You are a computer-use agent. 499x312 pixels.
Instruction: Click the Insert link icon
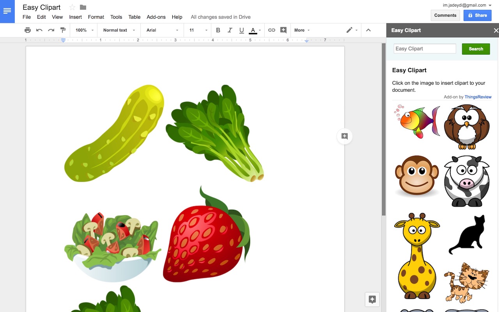272,30
